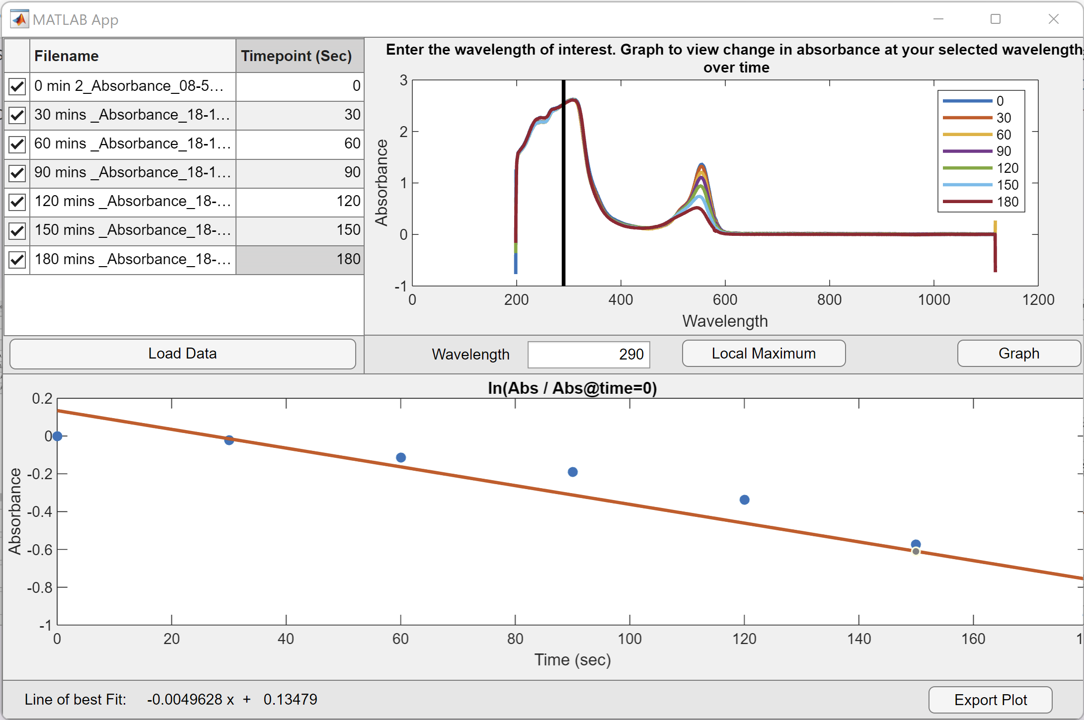This screenshot has height=720, width=1084.
Task: Click the 180 legend entry's dark red swatch
Action: 967,202
